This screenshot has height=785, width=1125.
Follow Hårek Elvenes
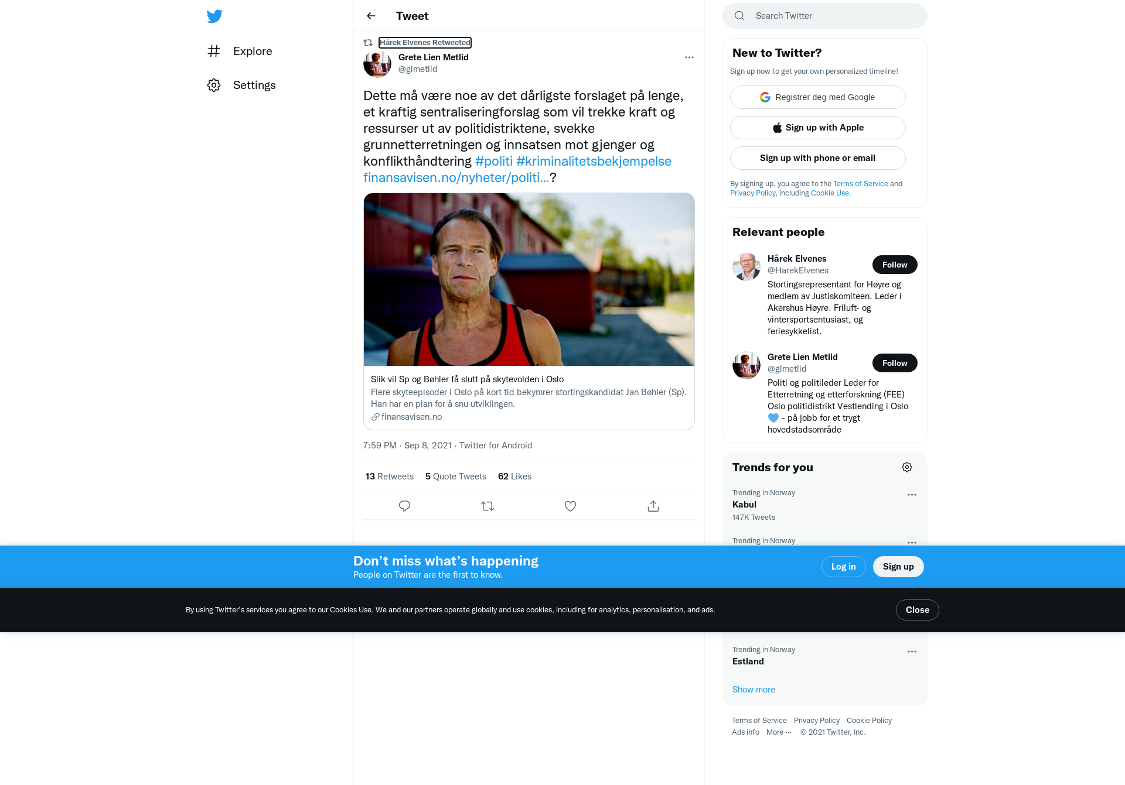coord(895,265)
